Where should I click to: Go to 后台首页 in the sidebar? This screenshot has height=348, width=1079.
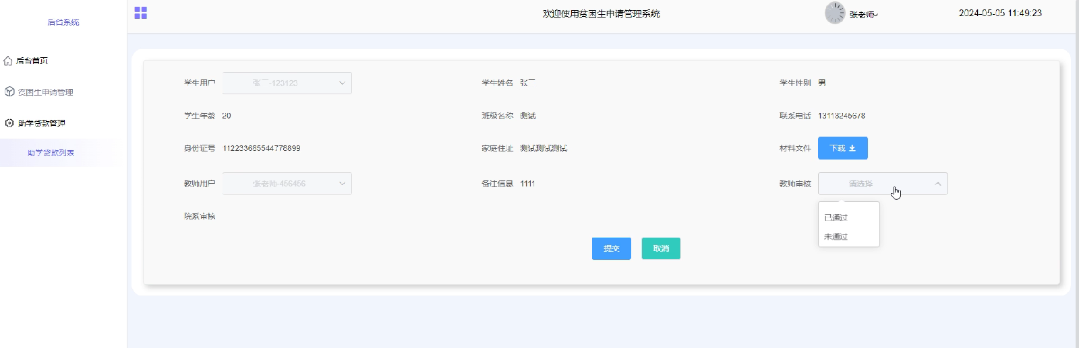click(32, 61)
